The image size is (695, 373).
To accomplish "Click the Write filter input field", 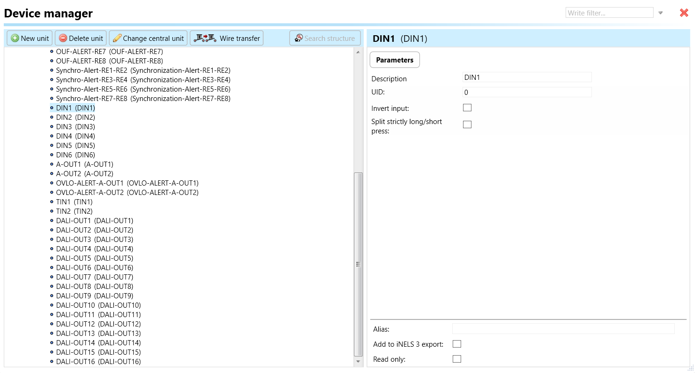I will (x=609, y=13).
